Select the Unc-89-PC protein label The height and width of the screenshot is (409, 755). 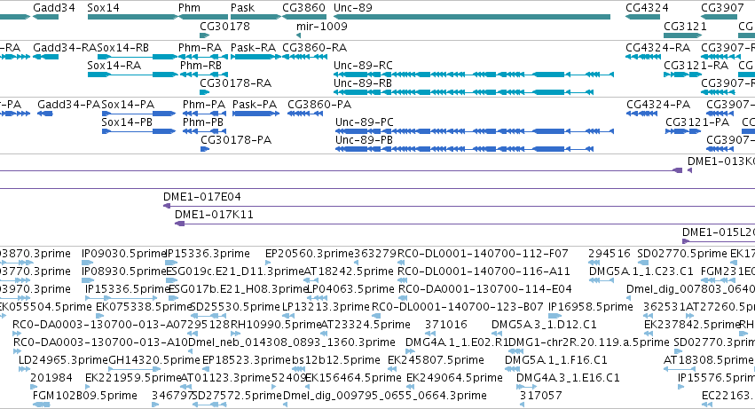point(365,122)
